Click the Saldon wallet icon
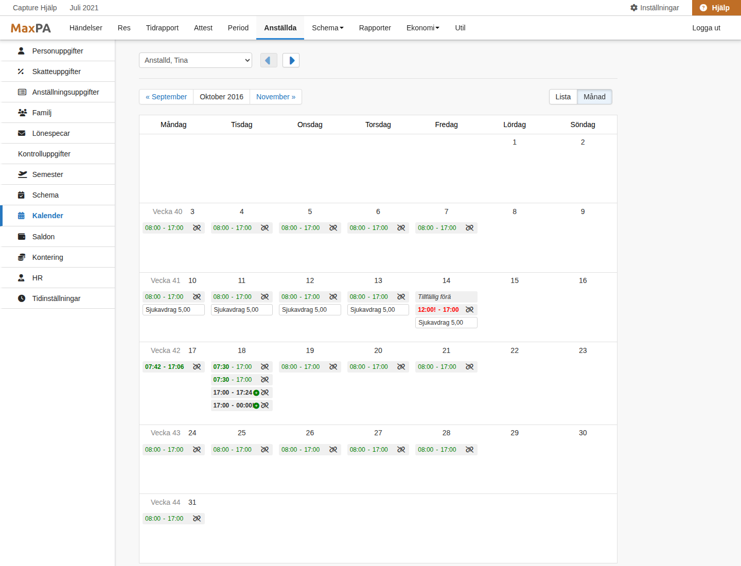This screenshot has height=566, width=741. [x=22, y=237]
